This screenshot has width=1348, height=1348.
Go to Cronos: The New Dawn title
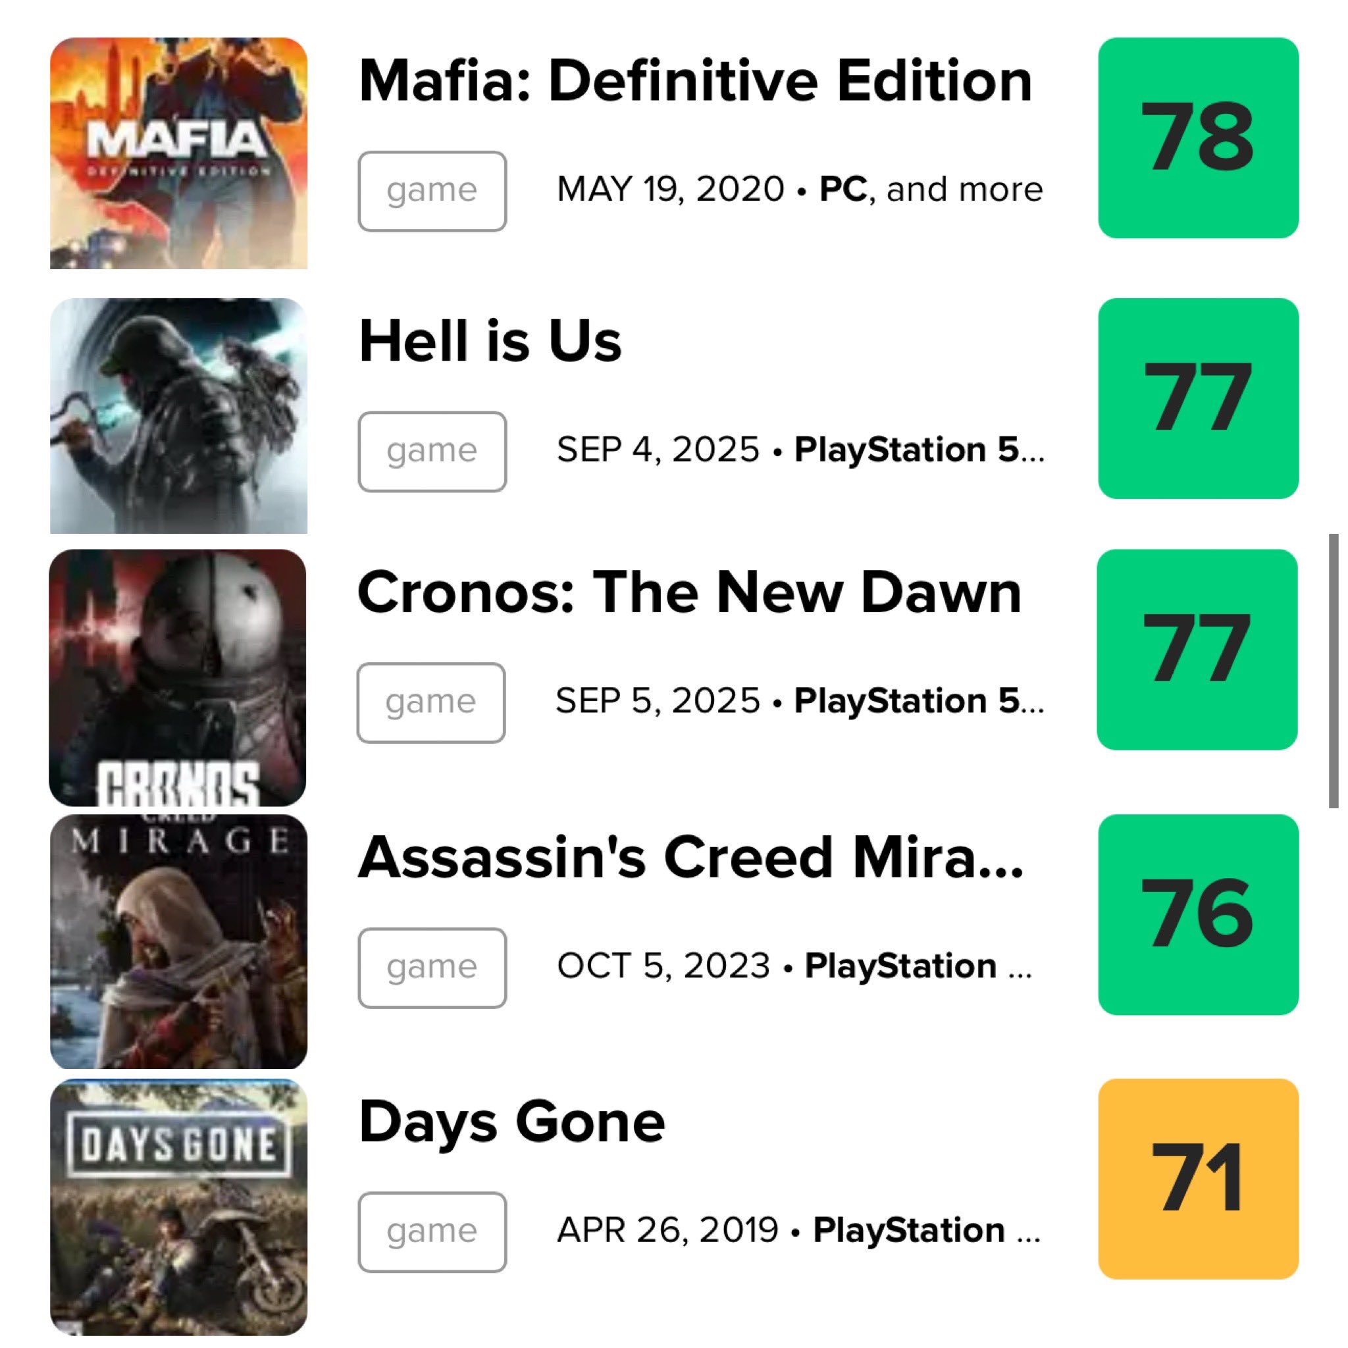point(689,592)
